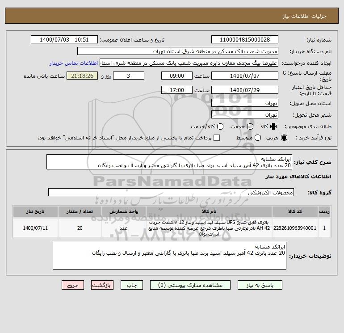Image resolution: width=344 pixels, height=333 pixels.
Task: Click the buyer name field مدیریت شعب بانک مسکن
Action: [178, 51]
